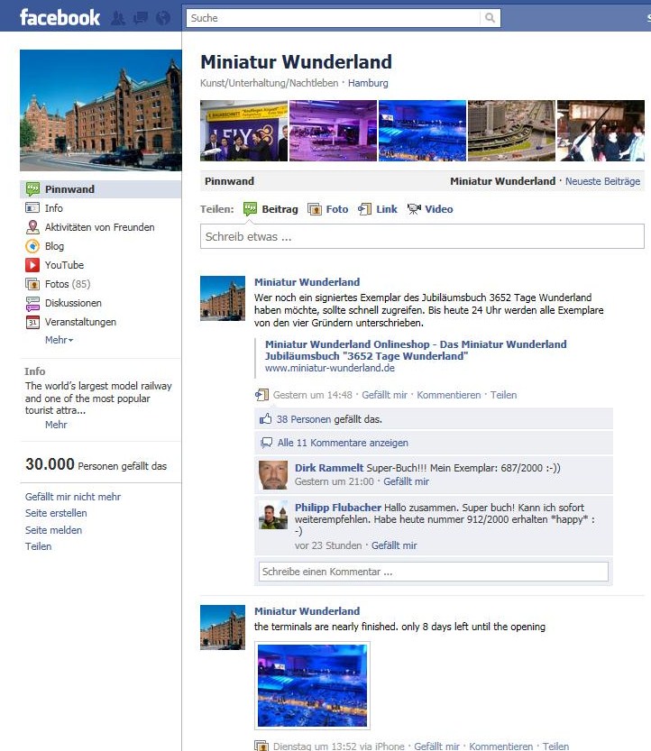The height and width of the screenshot is (751, 651).
Task: Click the Schreib etwas status field
Action: (422, 236)
